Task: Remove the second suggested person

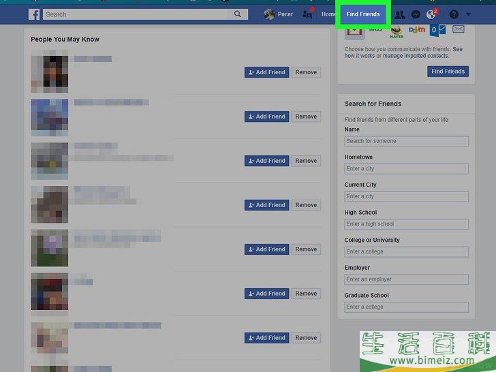Action: click(x=306, y=117)
